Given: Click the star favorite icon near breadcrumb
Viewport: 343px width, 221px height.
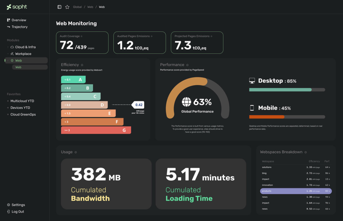Looking at the screenshot, I should [x=67, y=7].
